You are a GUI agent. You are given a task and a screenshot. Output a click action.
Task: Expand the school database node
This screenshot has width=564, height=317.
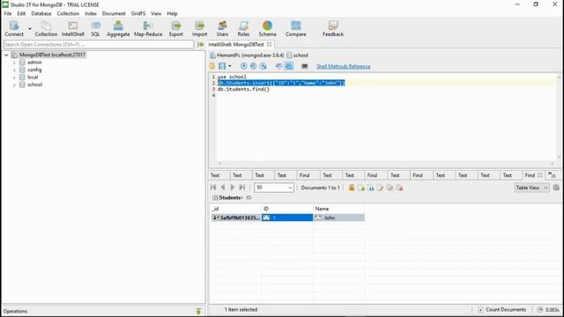pos(14,85)
